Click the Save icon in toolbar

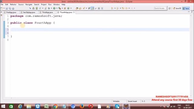[7, 8]
